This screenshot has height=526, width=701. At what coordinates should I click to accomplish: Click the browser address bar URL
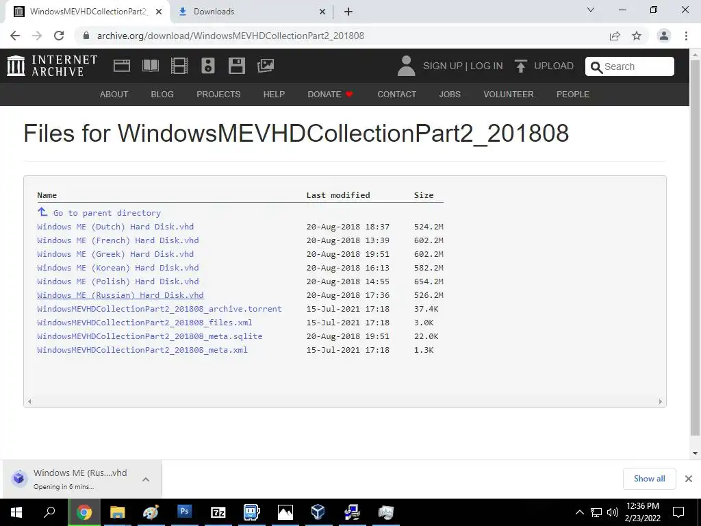230,36
